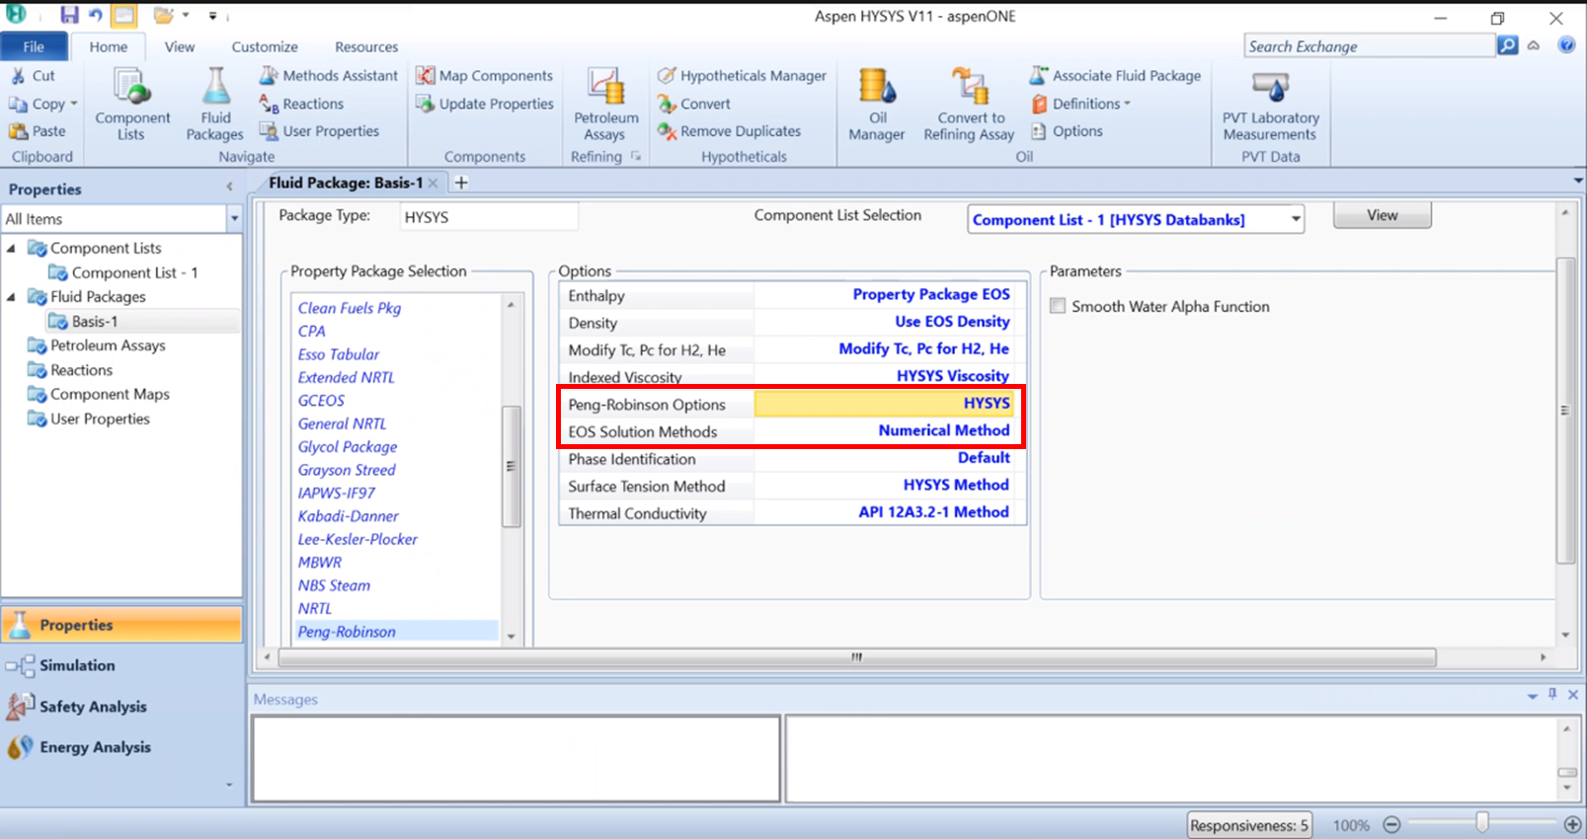This screenshot has width=1587, height=839.
Task: Switch to the View ribbon tab
Action: [x=180, y=46]
